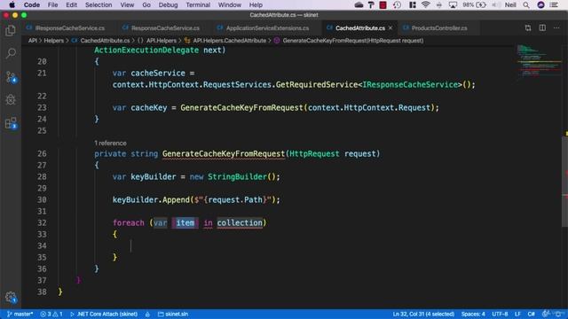Open problems via errors and warnings count

(x=51, y=314)
